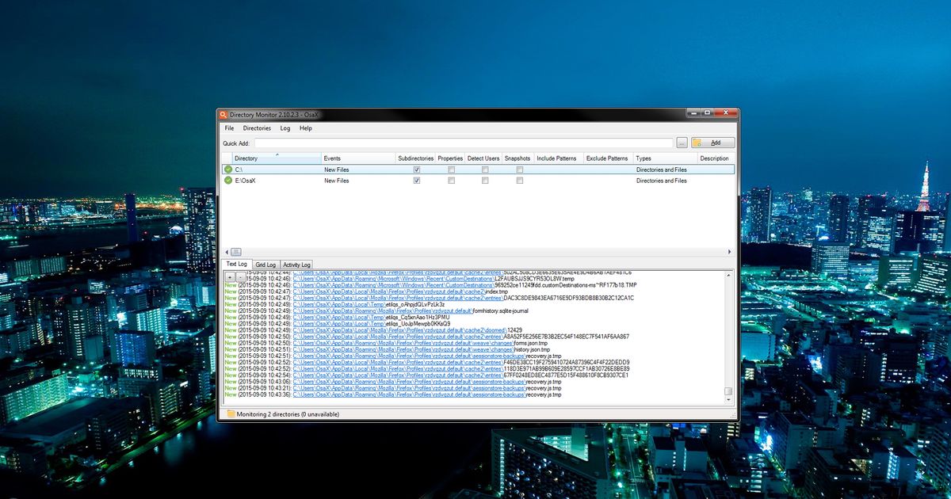Viewport: 951px width, 499px height.
Task: Click the "..." browse button beside Quick Add
Action: click(682, 143)
